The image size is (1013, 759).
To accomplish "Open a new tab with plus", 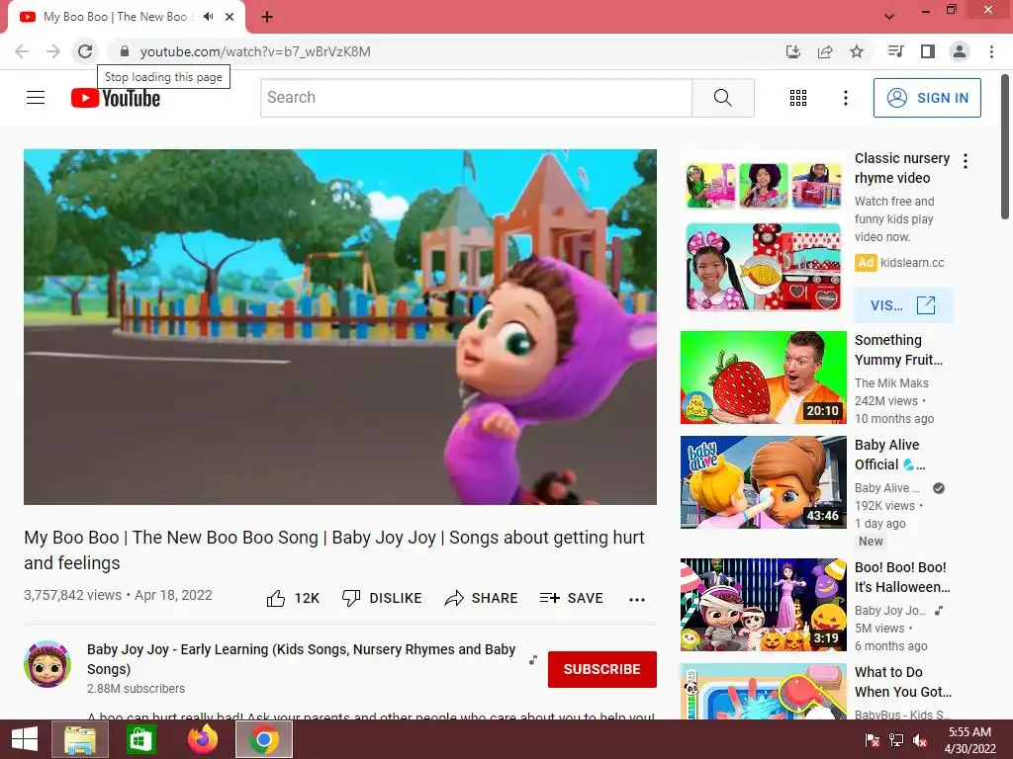I will pyautogui.click(x=267, y=17).
